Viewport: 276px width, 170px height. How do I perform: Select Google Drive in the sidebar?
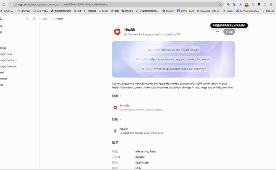(6, 54)
